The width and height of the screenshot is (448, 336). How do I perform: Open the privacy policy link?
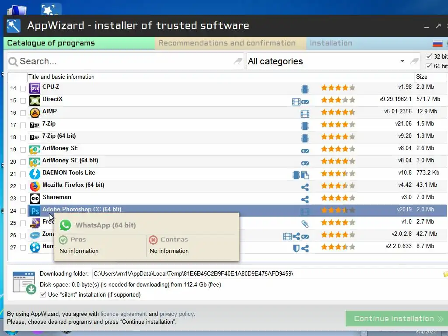[177, 314]
